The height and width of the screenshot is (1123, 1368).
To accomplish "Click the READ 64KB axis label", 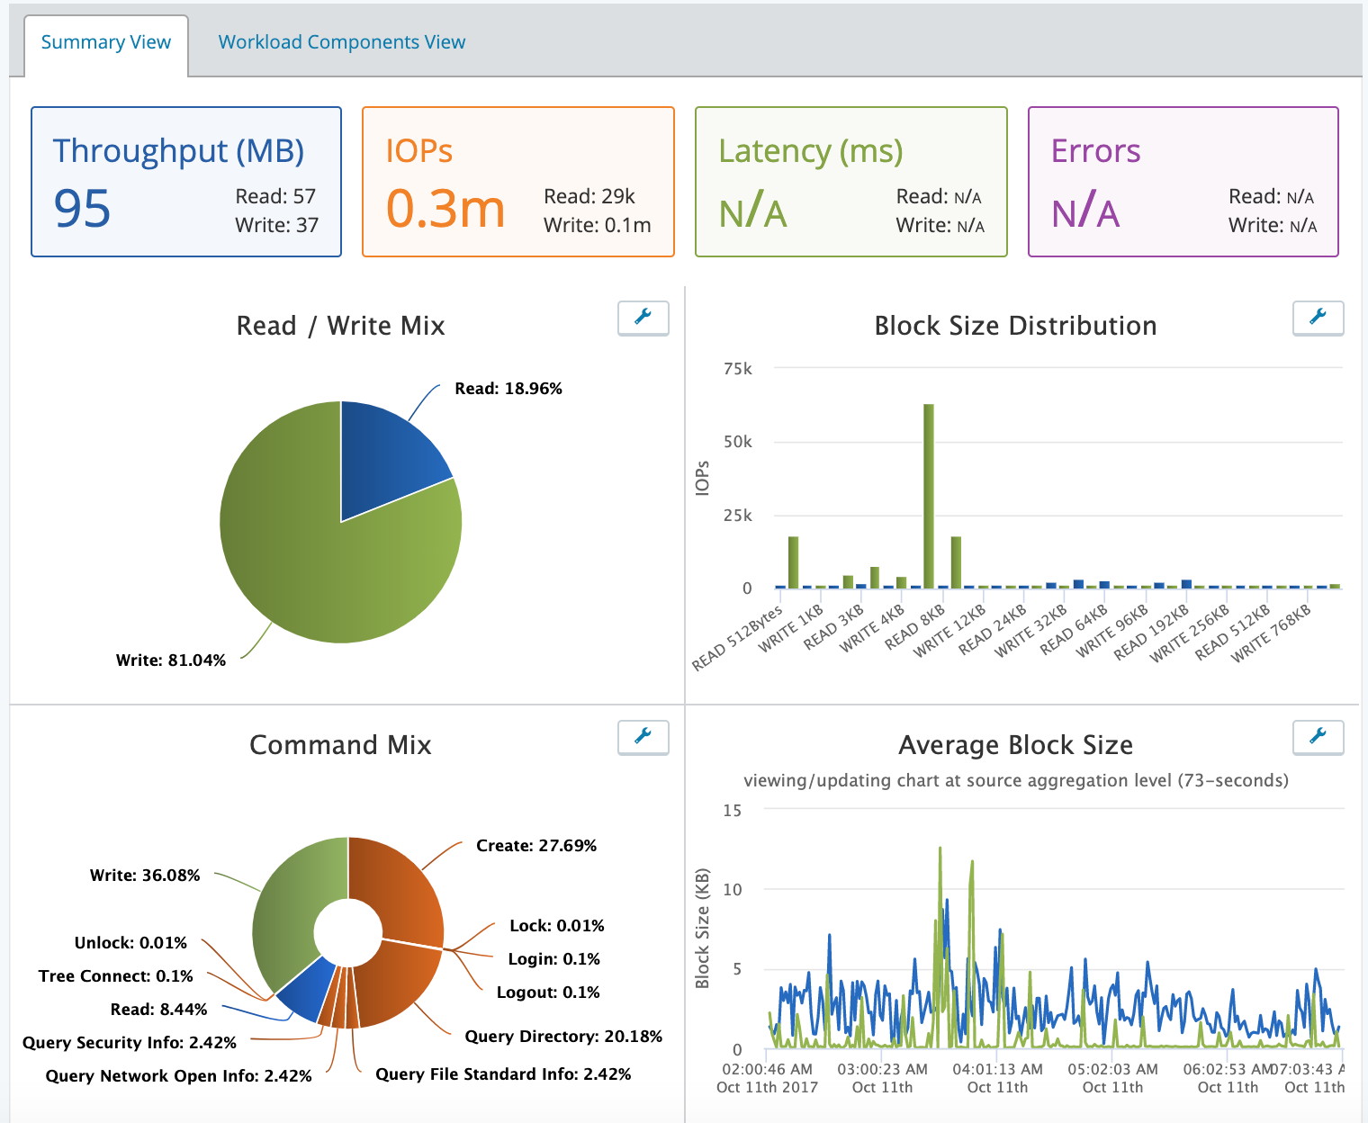I will [1073, 630].
